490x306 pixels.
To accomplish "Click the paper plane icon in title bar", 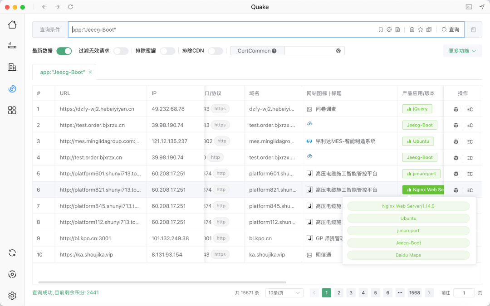I will click(x=482, y=7).
